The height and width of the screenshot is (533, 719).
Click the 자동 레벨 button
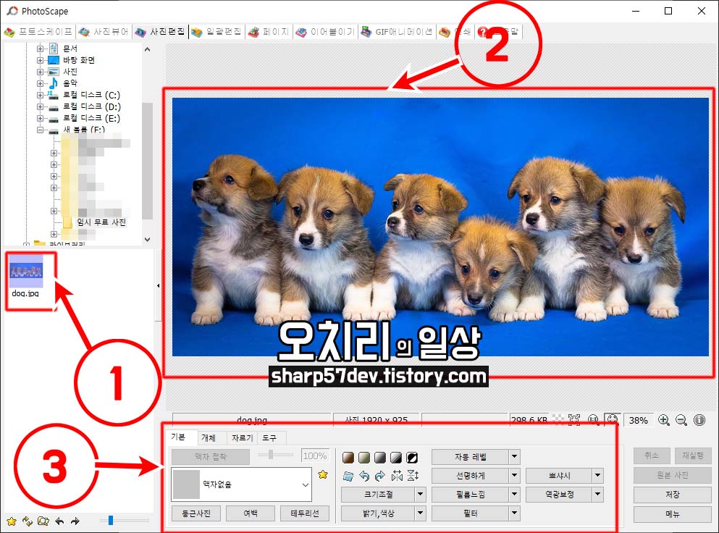[x=471, y=457]
